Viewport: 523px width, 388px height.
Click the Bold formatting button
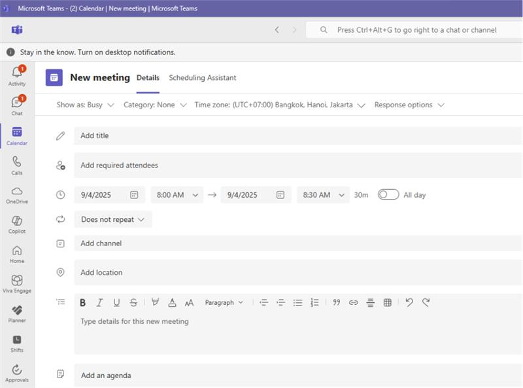pyautogui.click(x=83, y=302)
